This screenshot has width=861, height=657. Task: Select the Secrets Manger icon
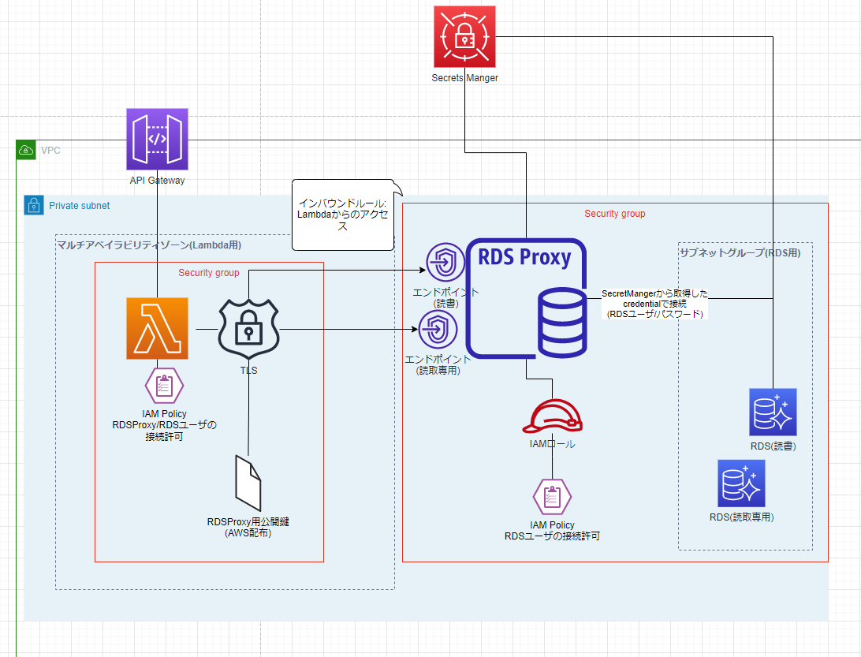pos(464,35)
